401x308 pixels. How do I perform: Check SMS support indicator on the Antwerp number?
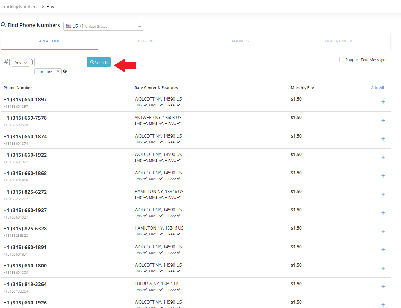coord(145,123)
